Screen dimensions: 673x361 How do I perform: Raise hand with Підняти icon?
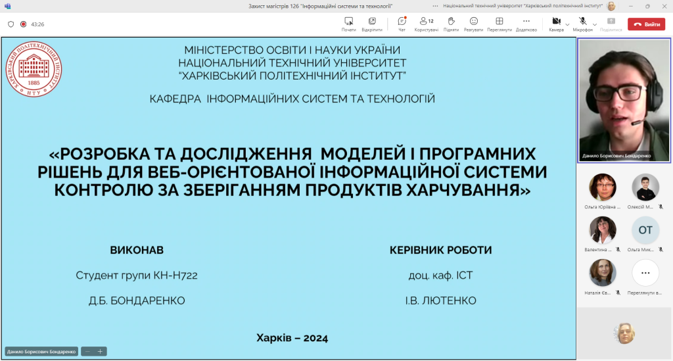451,24
